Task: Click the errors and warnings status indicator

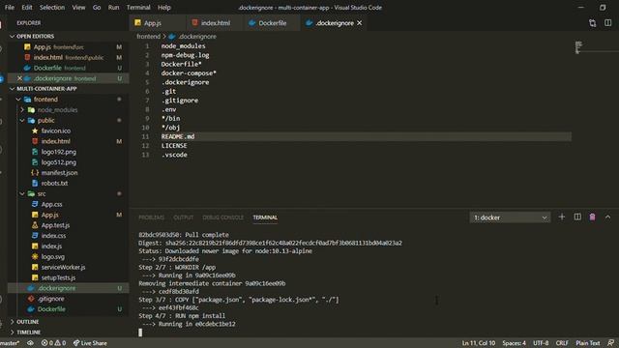Action: coord(54,343)
